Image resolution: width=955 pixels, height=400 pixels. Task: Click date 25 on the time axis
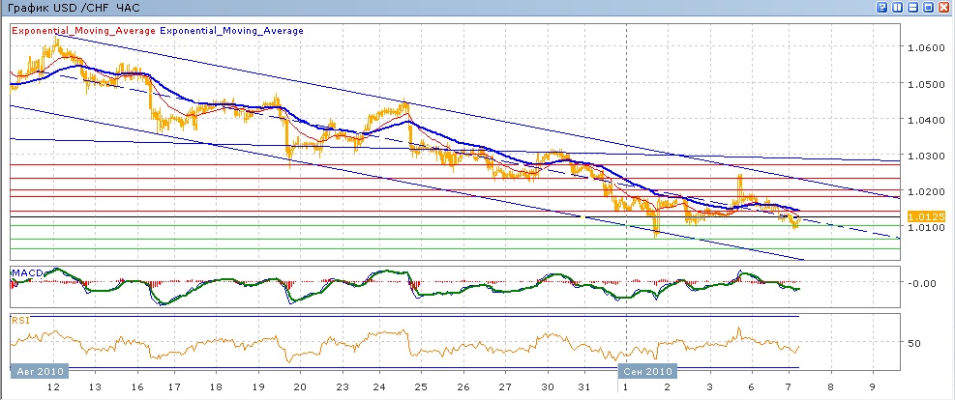coord(419,386)
